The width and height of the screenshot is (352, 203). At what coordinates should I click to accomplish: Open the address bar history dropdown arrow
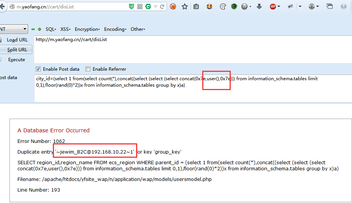click(155, 7)
